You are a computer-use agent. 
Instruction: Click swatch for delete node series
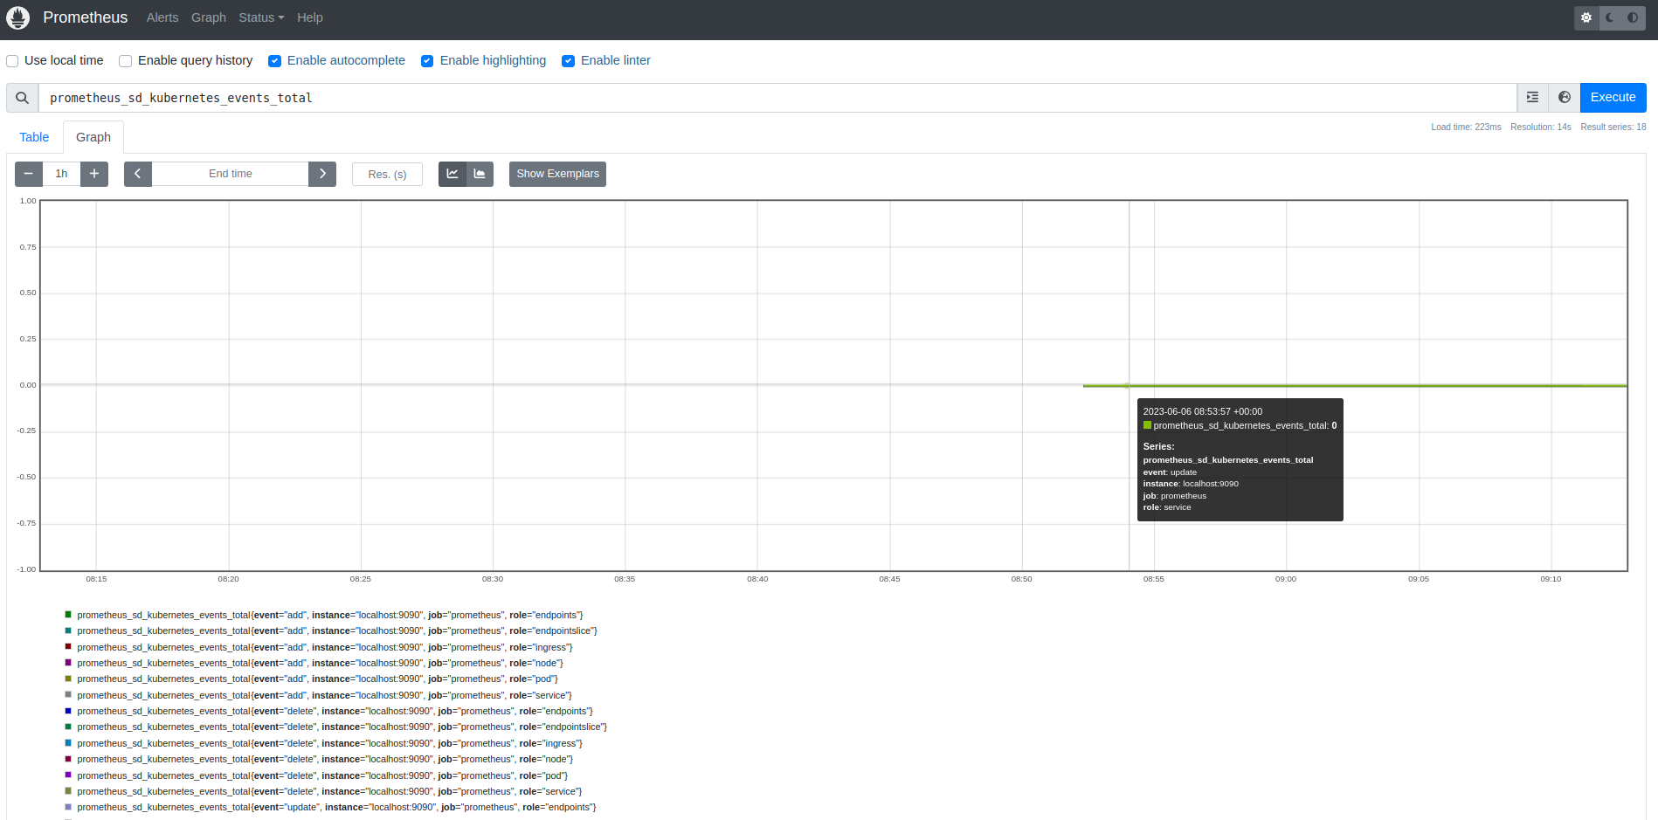68,759
